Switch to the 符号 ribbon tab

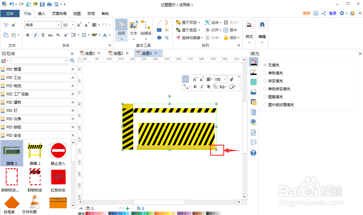[x=91, y=14]
